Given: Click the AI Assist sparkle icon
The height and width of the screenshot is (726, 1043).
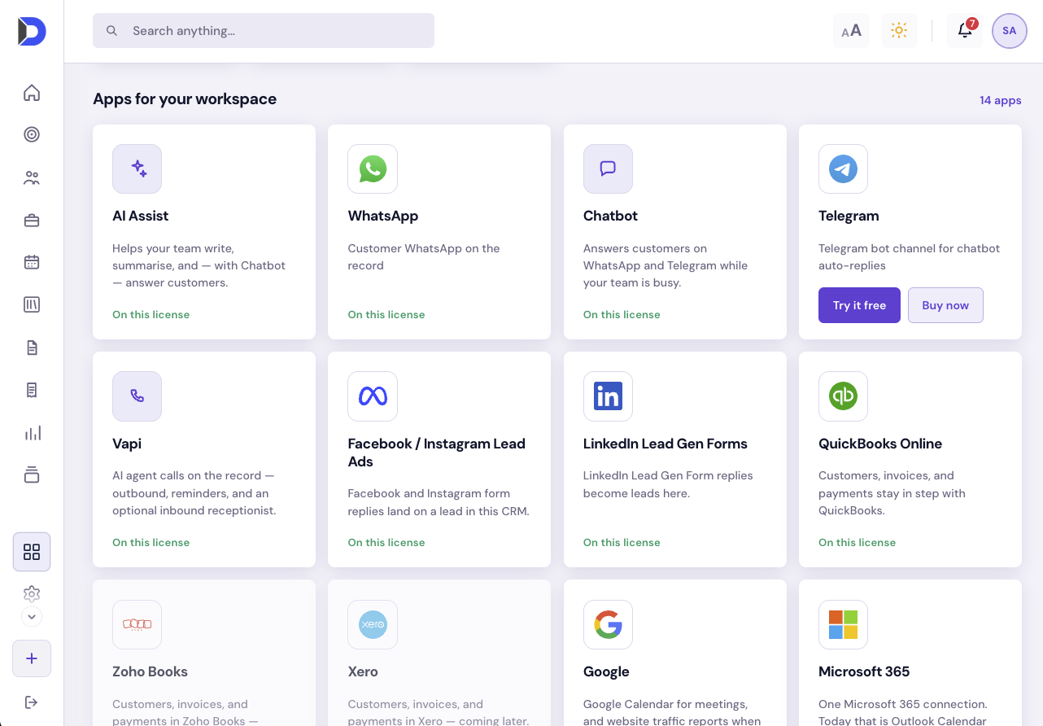Looking at the screenshot, I should point(137,169).
